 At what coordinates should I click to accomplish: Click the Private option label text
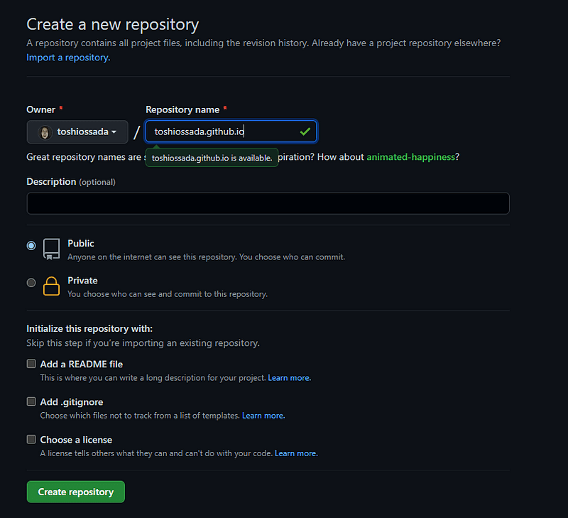(82, 281)
